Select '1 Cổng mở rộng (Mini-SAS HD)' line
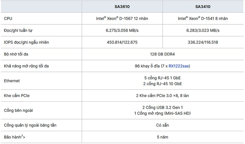This screenshot has width=245, height=144. [162, 113]
